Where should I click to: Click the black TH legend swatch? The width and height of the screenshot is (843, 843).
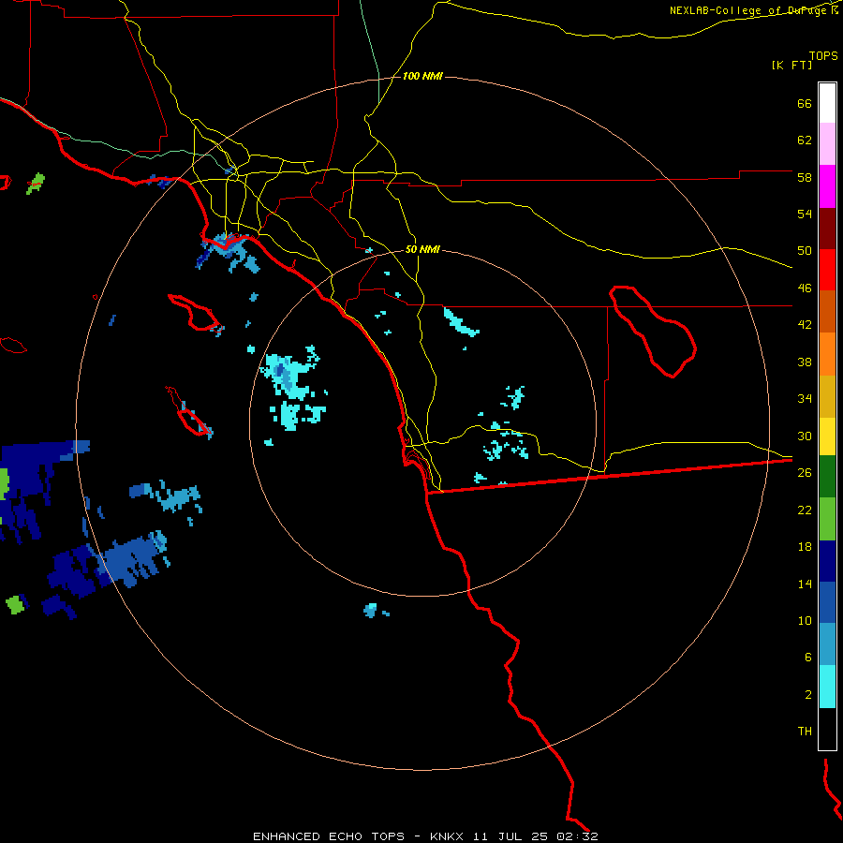827,729
